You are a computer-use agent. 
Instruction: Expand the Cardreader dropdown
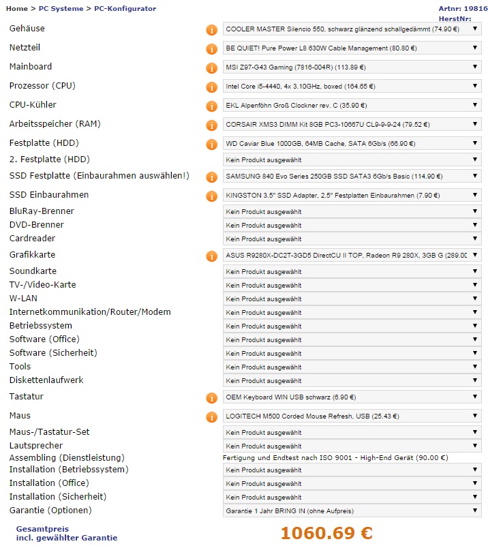(352, 239)
